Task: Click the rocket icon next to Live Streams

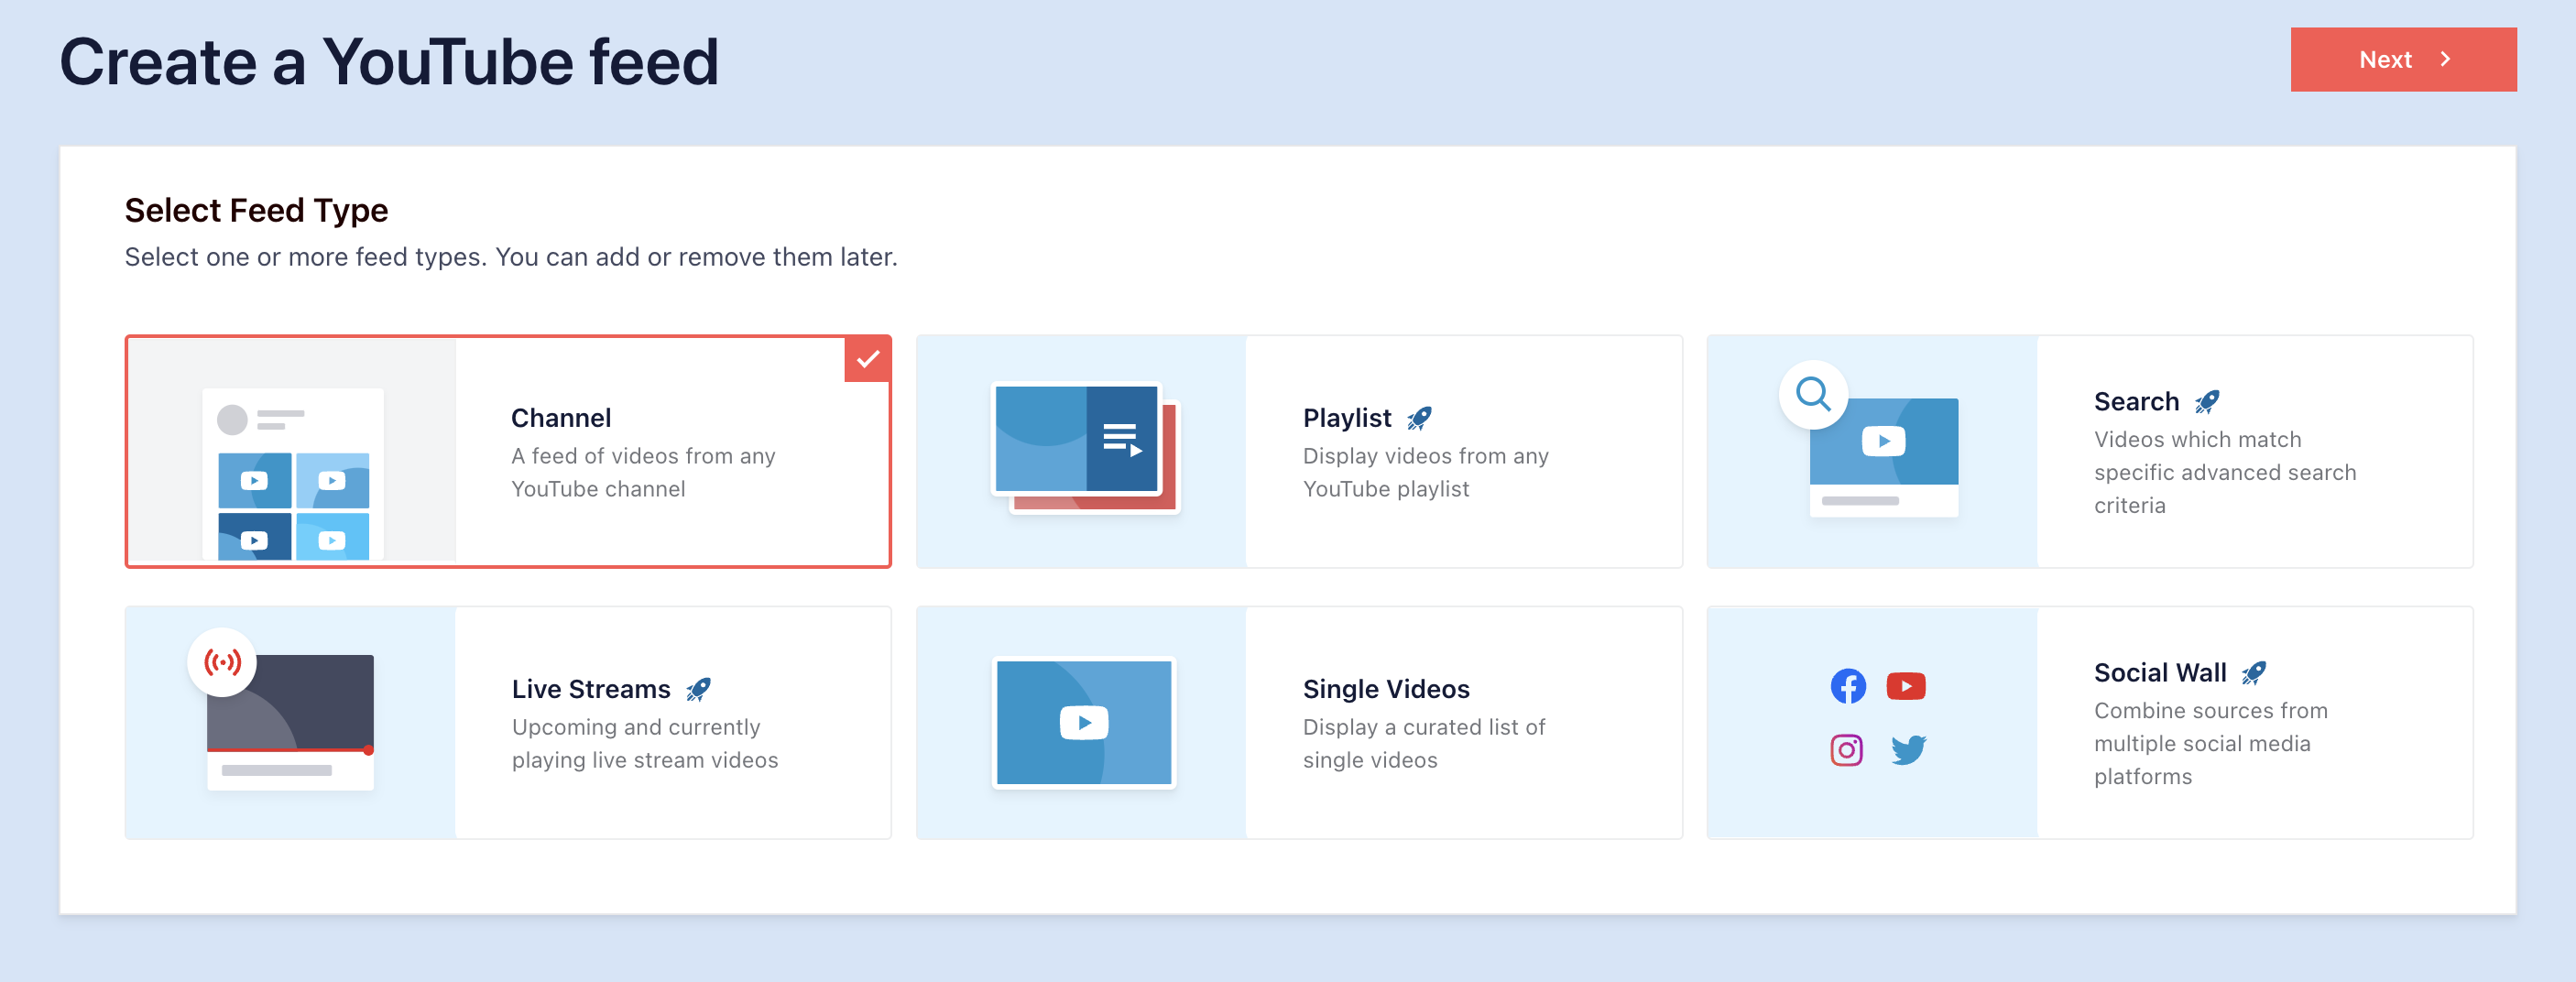Action: pos(698,689)
